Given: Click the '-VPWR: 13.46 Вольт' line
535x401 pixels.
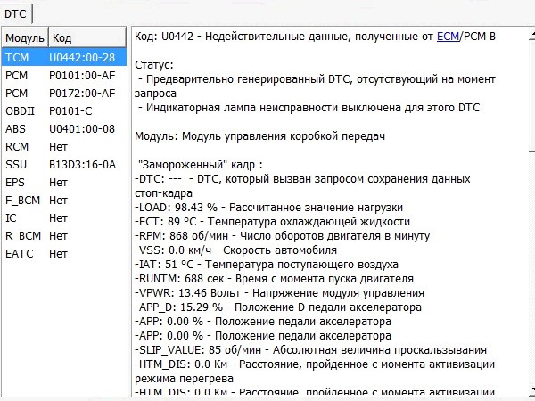Looking at the screenshot, I should [x=279, y=293].
